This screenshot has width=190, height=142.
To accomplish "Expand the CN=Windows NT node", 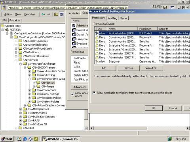I will pyautogui.click(x=21, y=124).
